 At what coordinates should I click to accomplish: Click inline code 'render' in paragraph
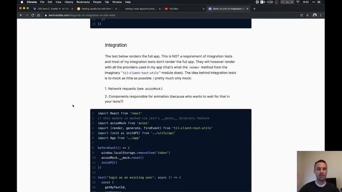point(194,68)
